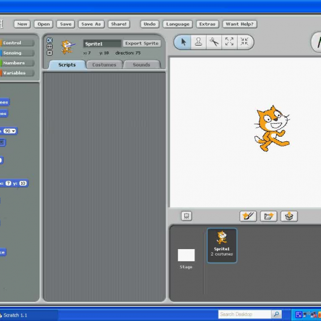This screenshot has width=321, height=321.
Task: Select the Stage thumbnail
Action: (186, 255)
